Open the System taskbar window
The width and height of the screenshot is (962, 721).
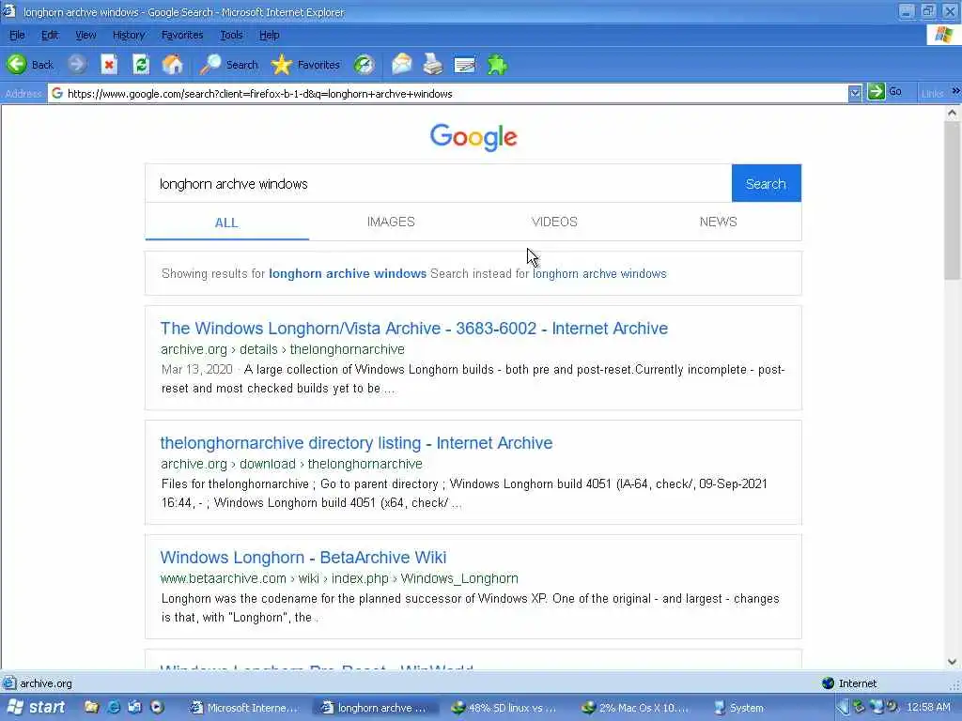coord(740,708)
